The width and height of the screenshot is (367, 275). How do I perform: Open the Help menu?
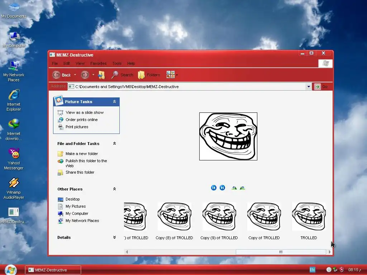coord(131,63)
